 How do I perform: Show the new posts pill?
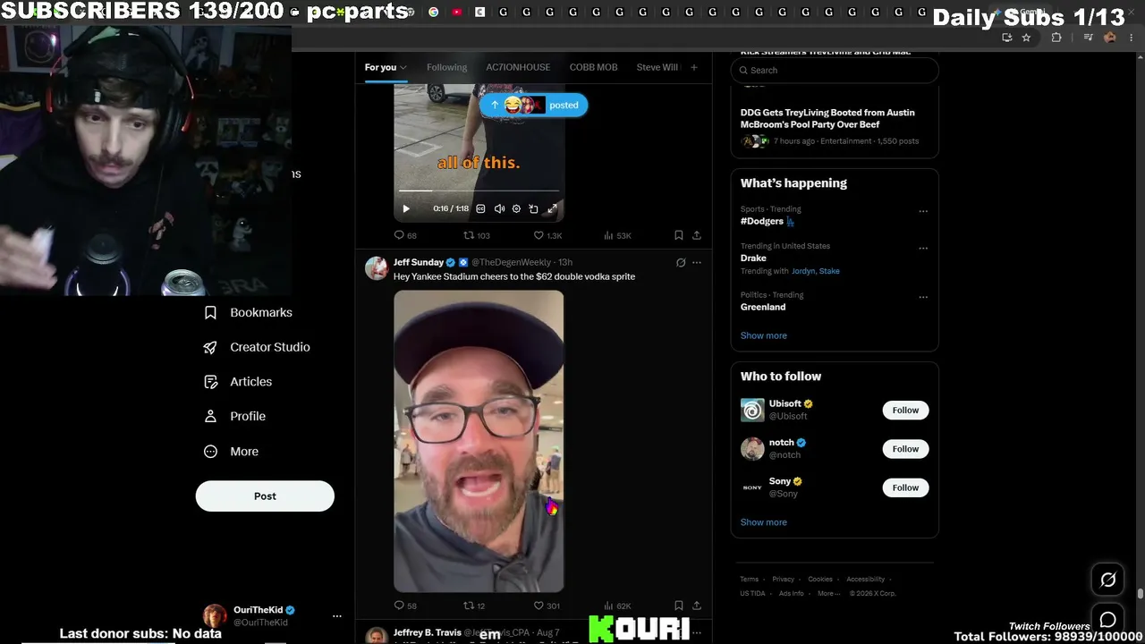(x=534, y=105)
